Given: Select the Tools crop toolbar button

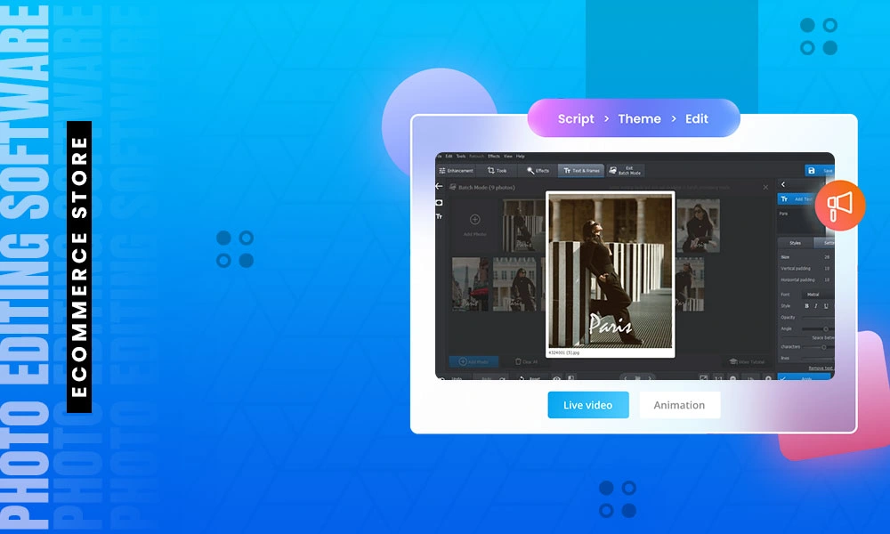Looking at the screenshot, I should (498, 170).
